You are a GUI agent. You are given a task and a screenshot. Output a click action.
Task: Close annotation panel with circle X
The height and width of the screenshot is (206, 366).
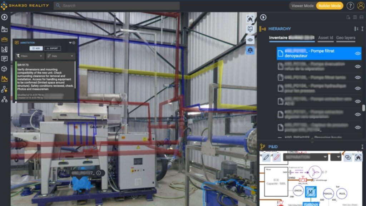(74, 43)
